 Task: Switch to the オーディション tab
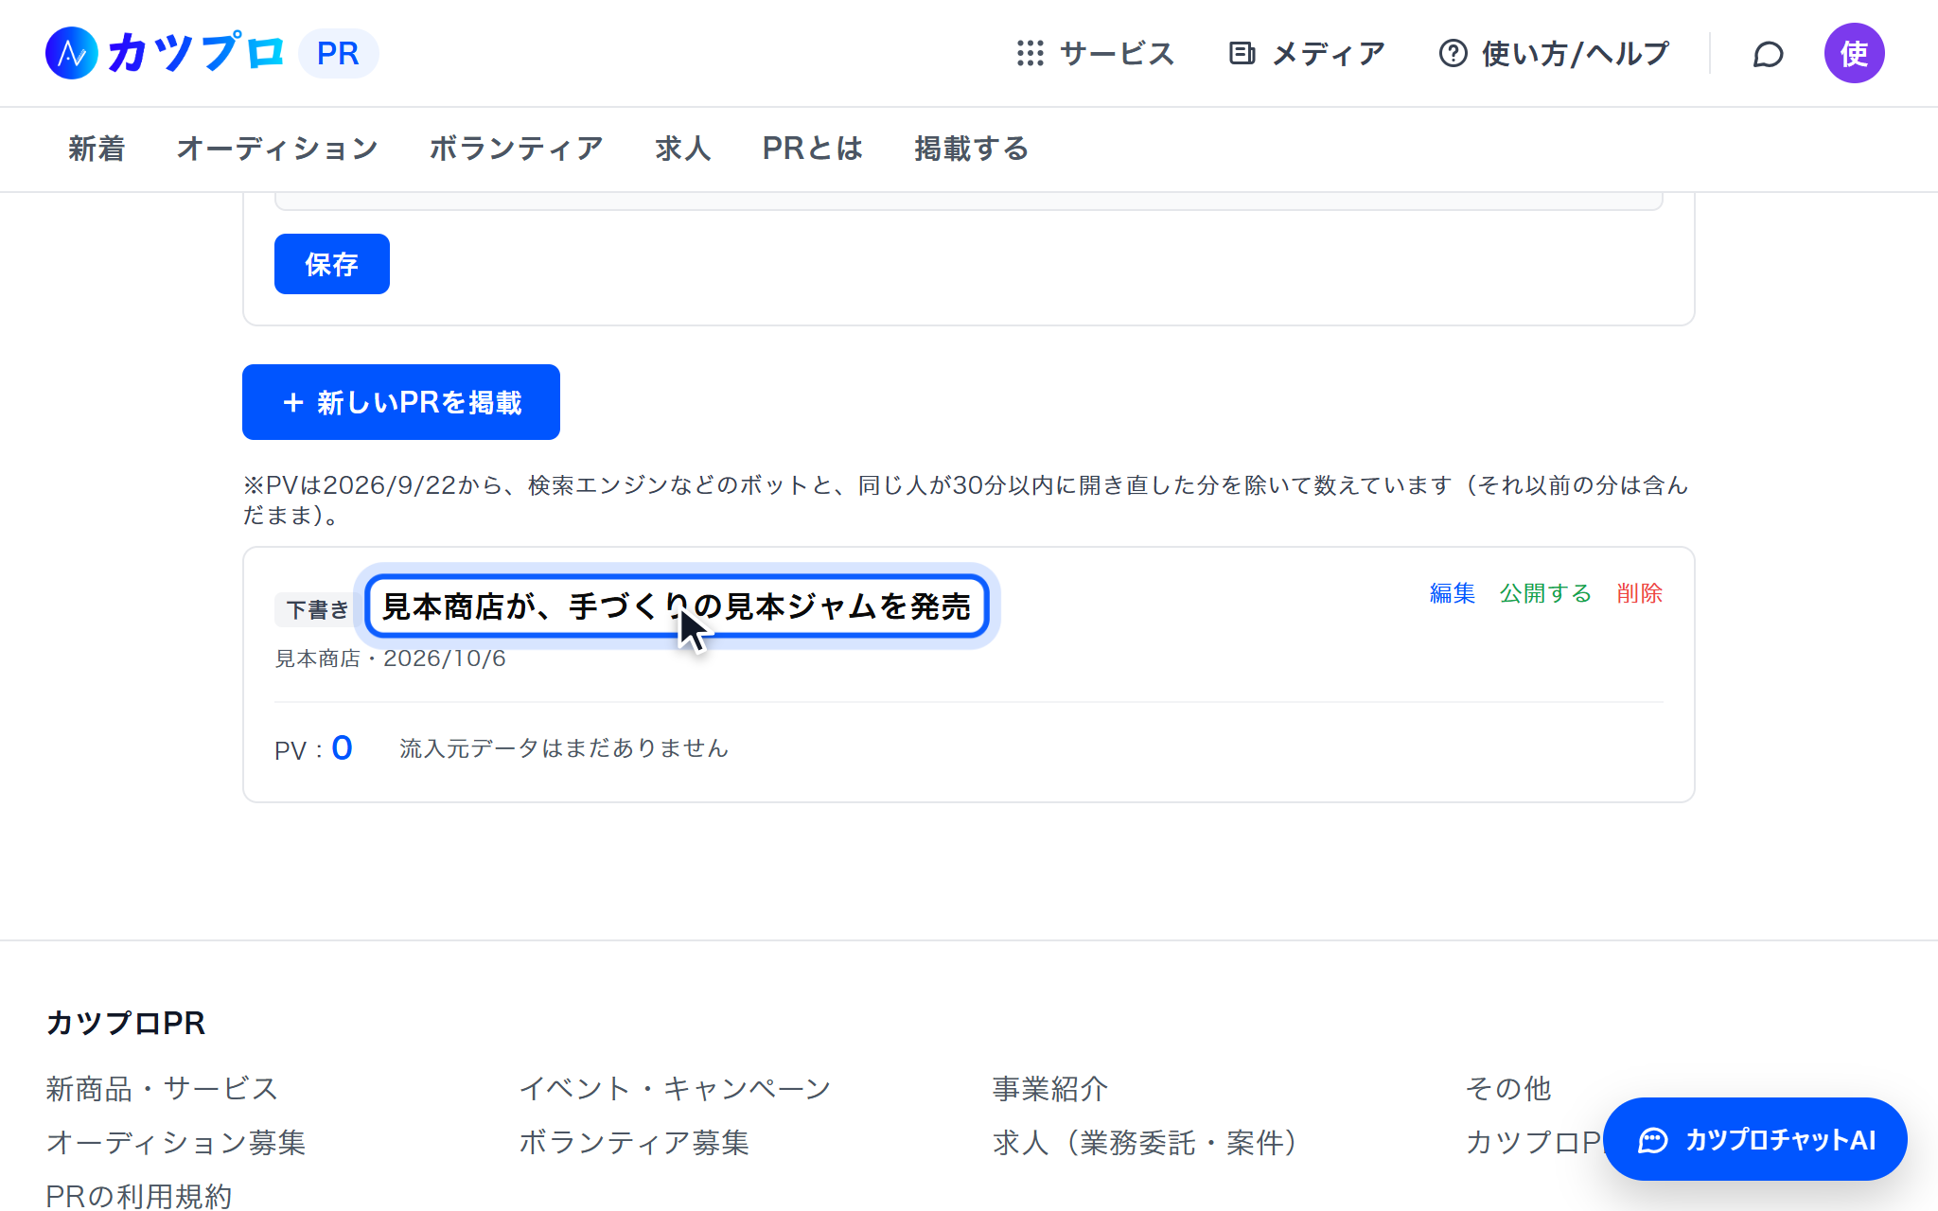click(277, 149)
